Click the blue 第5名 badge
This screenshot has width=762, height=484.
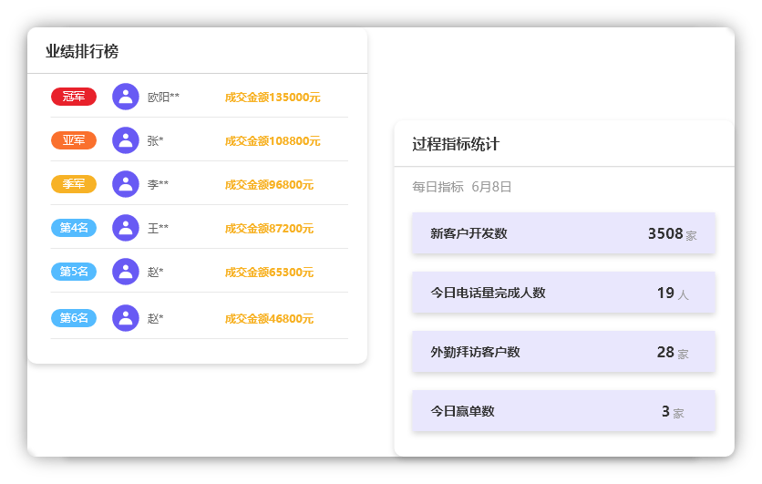(74, 272)
